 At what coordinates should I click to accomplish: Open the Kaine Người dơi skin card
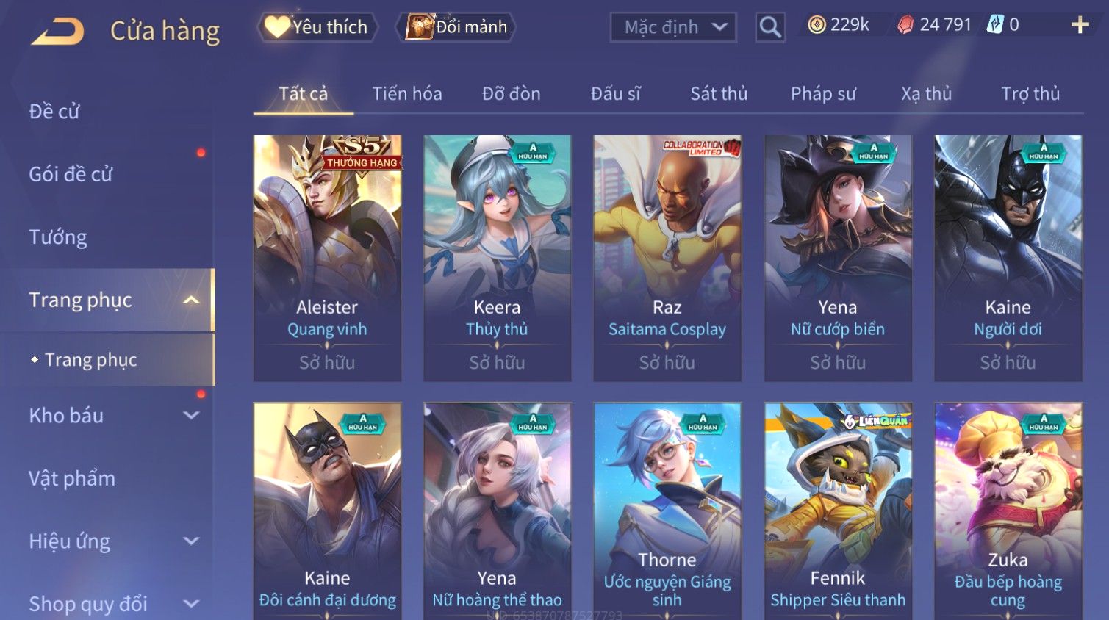tap(1008, 258)
